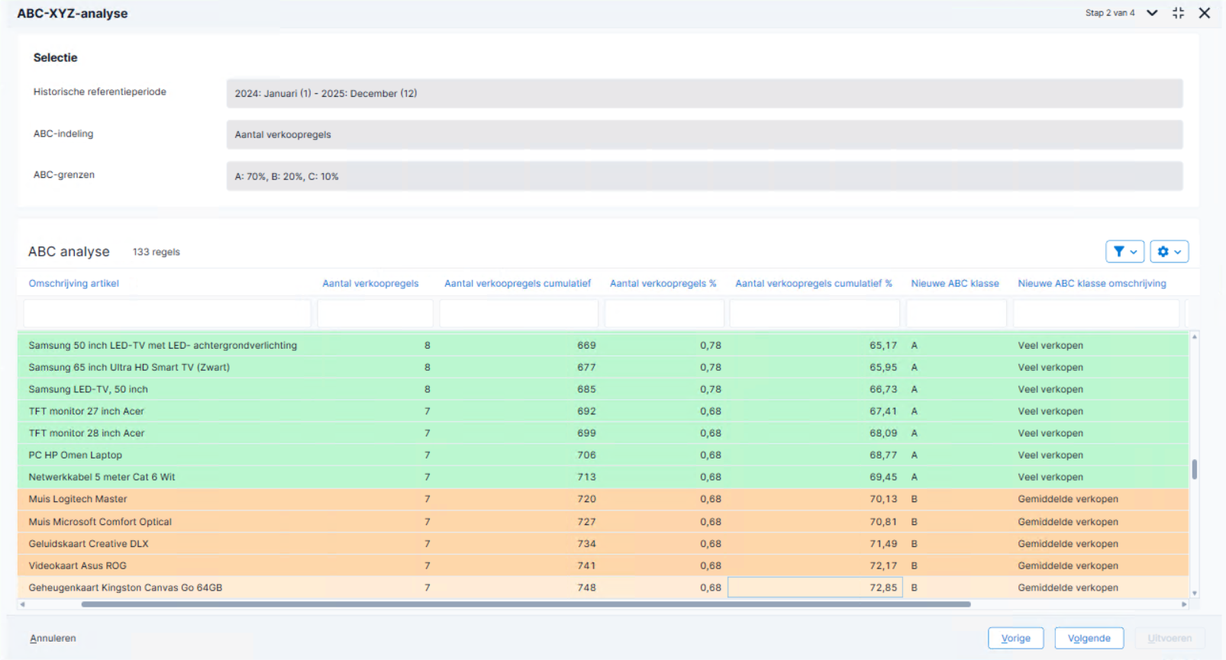This screenshot has width=1226, height=660.
Task: Click the horizontal scroll right arrow
Action: 1184,604
